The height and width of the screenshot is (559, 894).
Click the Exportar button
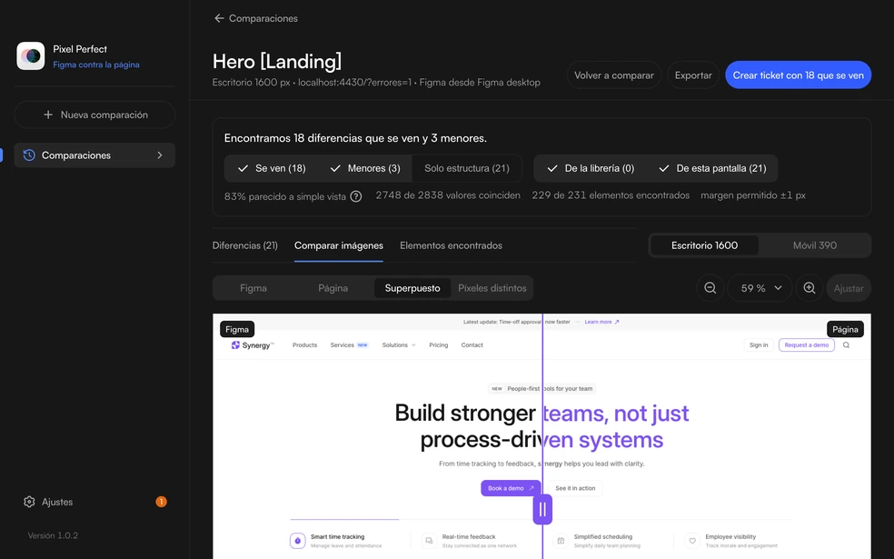[x=693, y=75]
